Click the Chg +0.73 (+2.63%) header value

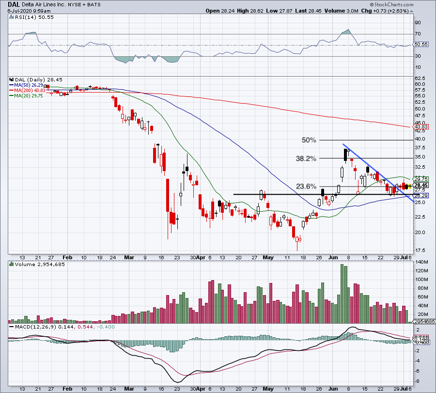point(385,11)
